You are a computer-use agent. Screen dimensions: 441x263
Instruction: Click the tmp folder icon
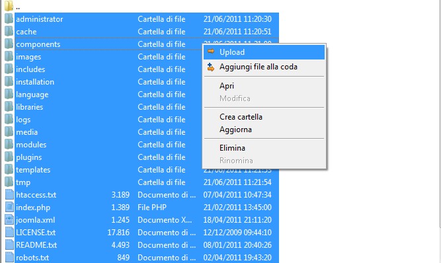9,182
